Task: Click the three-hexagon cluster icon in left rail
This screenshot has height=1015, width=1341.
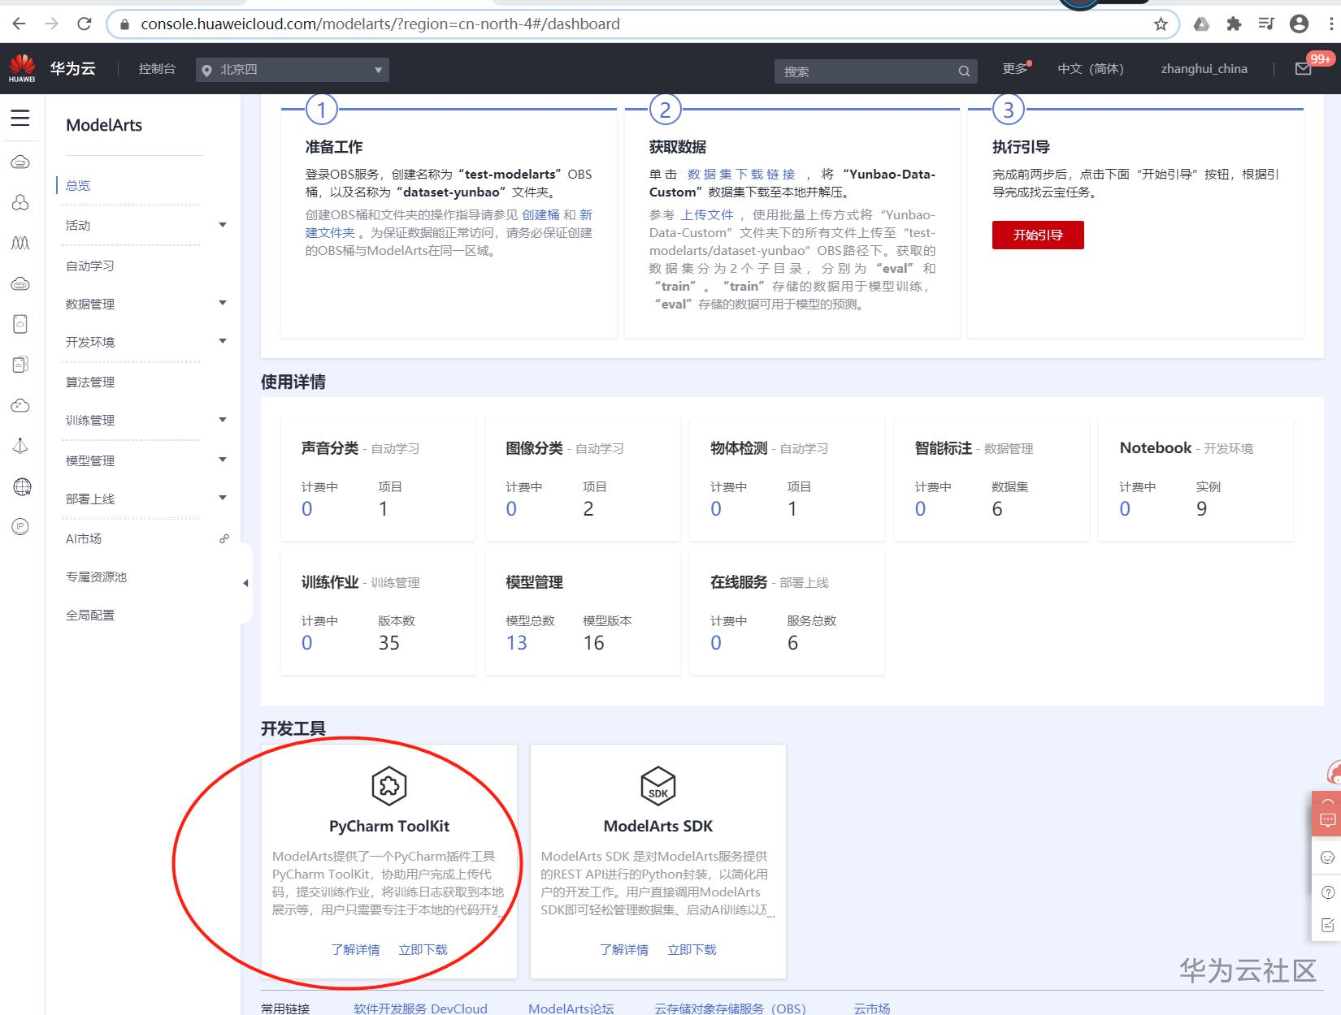Action: [20, 202]
